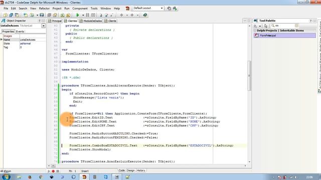Click the Set debug desktop icon
The width and height of the screenshot is (321, 180).
[175, 8]
